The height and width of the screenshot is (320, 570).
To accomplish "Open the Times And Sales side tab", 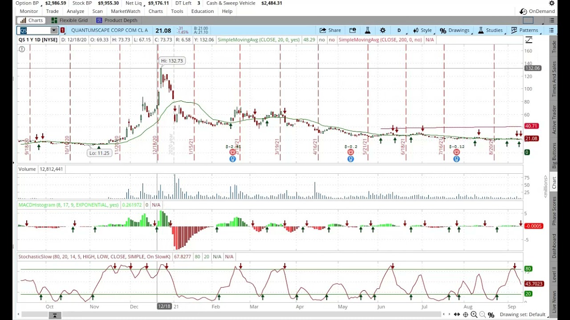I will pyautogui.click(x=554, y=79).
